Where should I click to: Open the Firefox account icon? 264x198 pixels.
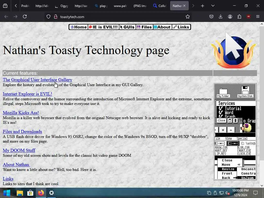[x=230, y=17]
